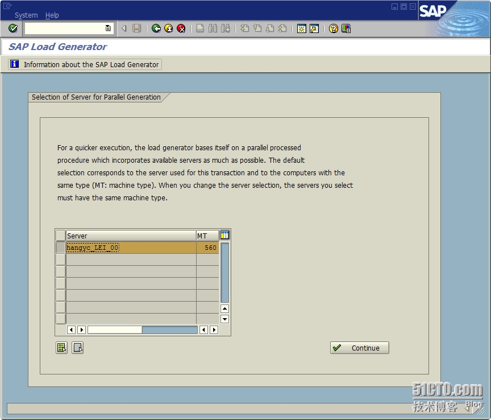The image size is (491, 420).
Task: Click the table vertical scroll up arrow
Action: [x=225, y=308]
